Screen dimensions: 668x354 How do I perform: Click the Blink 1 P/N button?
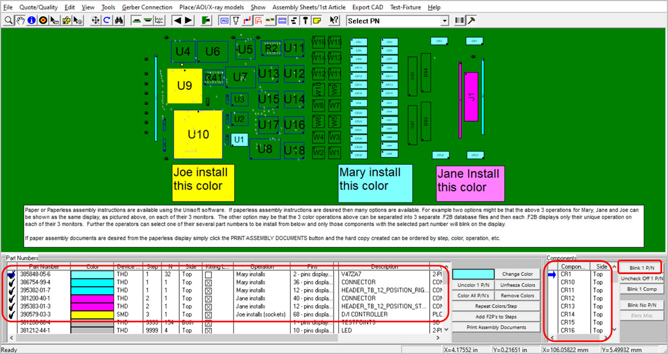(x=641, y=268)
